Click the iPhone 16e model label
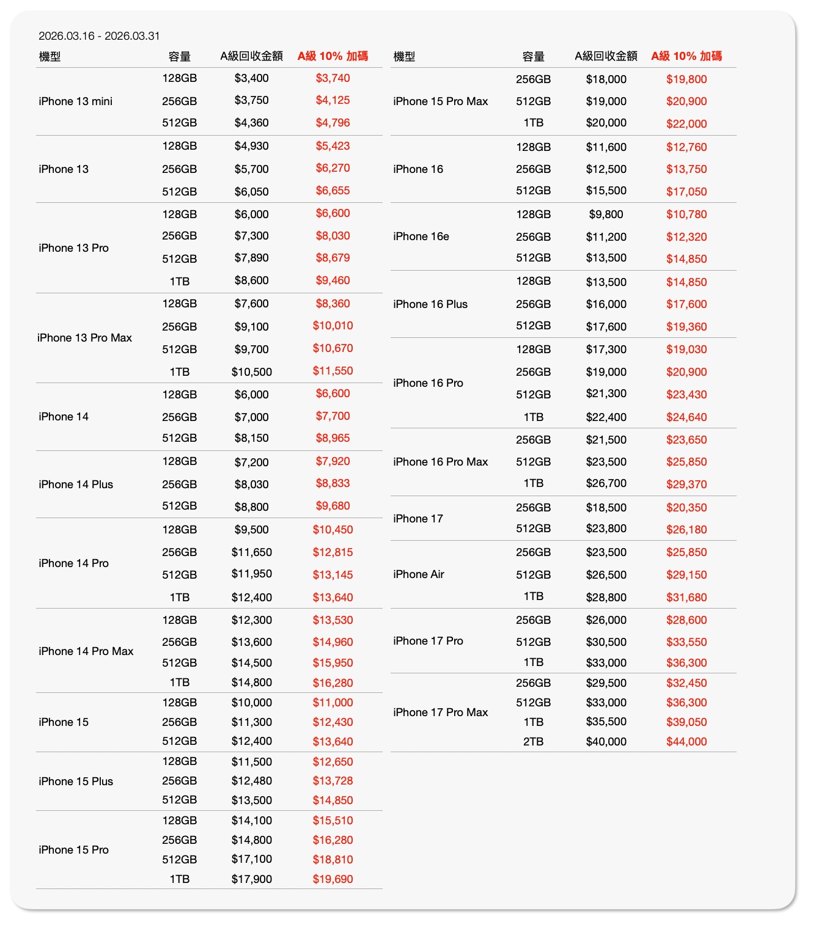The width and height of the screenshot is (813, 930). [421, 236]
